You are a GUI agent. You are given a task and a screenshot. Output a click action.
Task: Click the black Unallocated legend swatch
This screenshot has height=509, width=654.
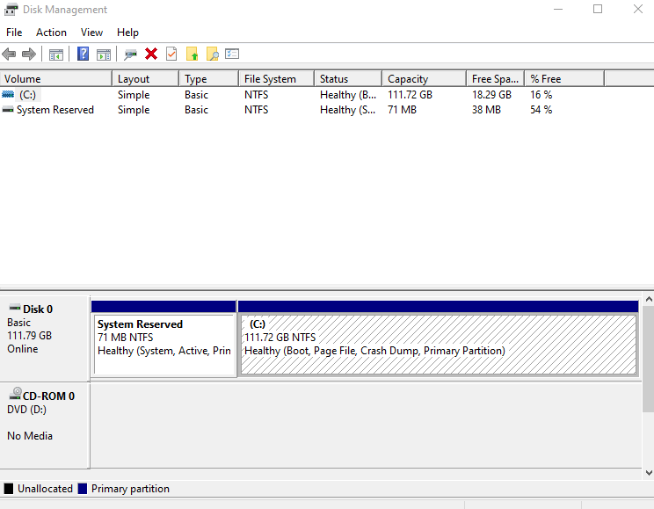9,489
